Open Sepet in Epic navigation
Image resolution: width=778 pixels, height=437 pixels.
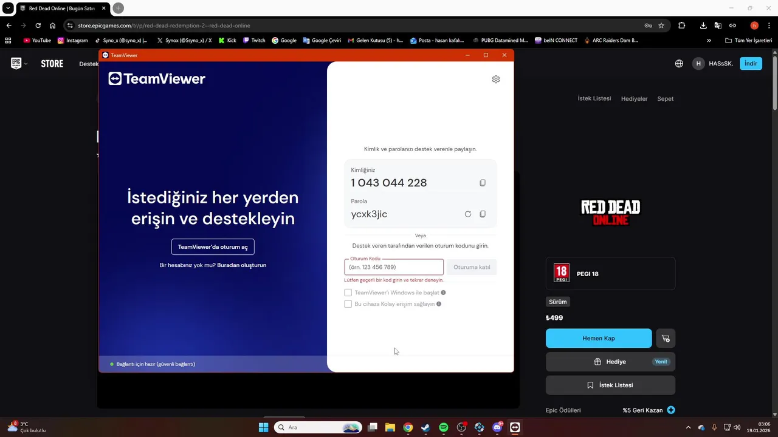666,98
